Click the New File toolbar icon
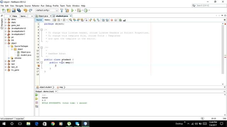Screen dimensions: 227x127 click(x=4, y=10)
